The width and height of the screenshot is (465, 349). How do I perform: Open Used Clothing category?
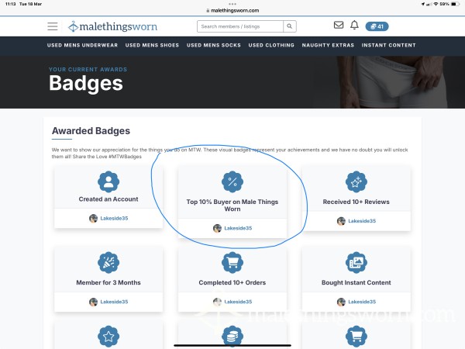(x=271, y=45)
